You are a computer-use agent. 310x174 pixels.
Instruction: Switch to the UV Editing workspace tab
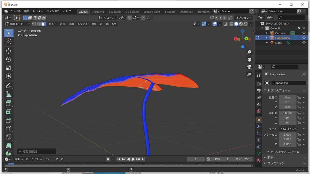pos(132,12)
